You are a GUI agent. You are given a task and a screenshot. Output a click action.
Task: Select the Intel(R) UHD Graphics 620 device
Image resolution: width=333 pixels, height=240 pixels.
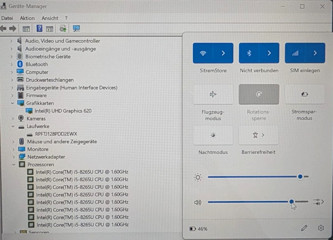pyautogui.click(x=63, y=111)
